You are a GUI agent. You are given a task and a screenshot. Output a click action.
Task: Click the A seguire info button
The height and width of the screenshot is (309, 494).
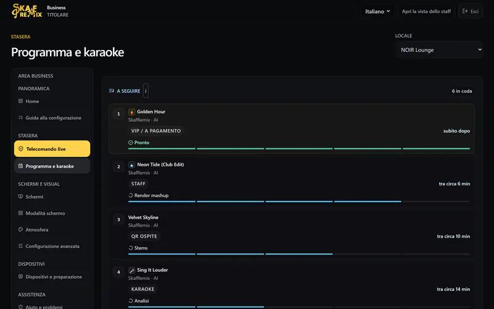coord(146,91)
